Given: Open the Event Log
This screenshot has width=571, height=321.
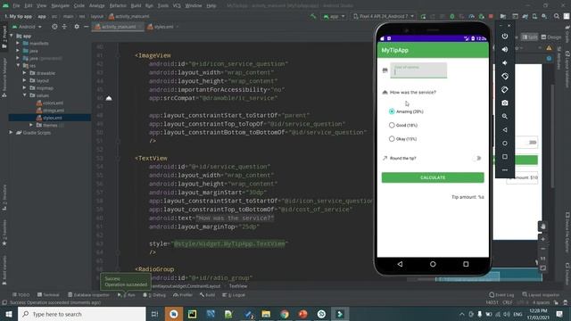Looking at the screenshot, I should [501, 295].
